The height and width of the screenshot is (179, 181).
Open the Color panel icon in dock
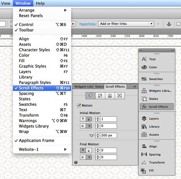click(x=144, y=67)
